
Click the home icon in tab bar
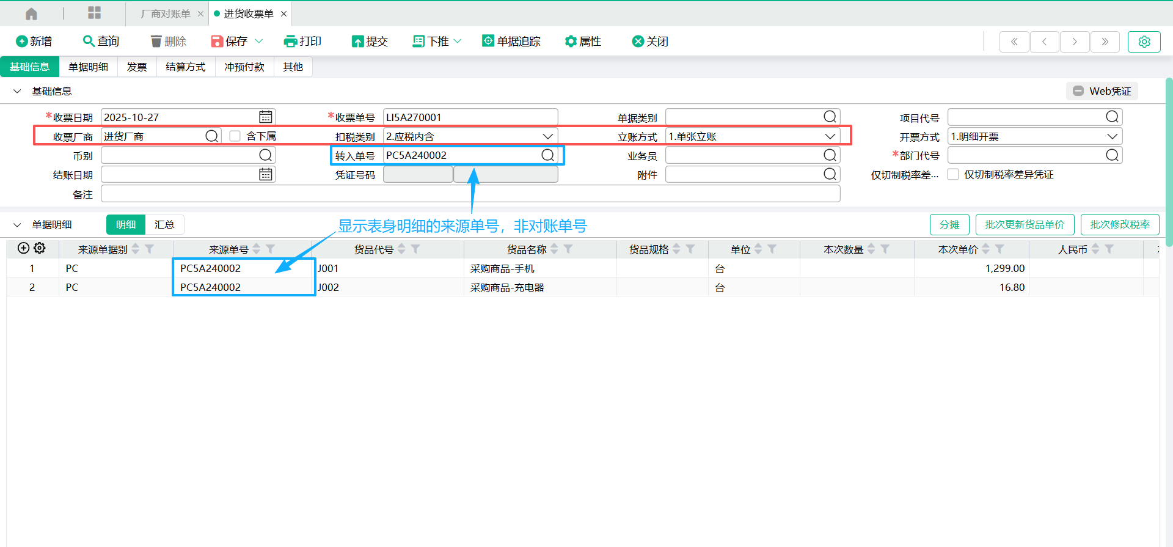[x=31, y=13]
